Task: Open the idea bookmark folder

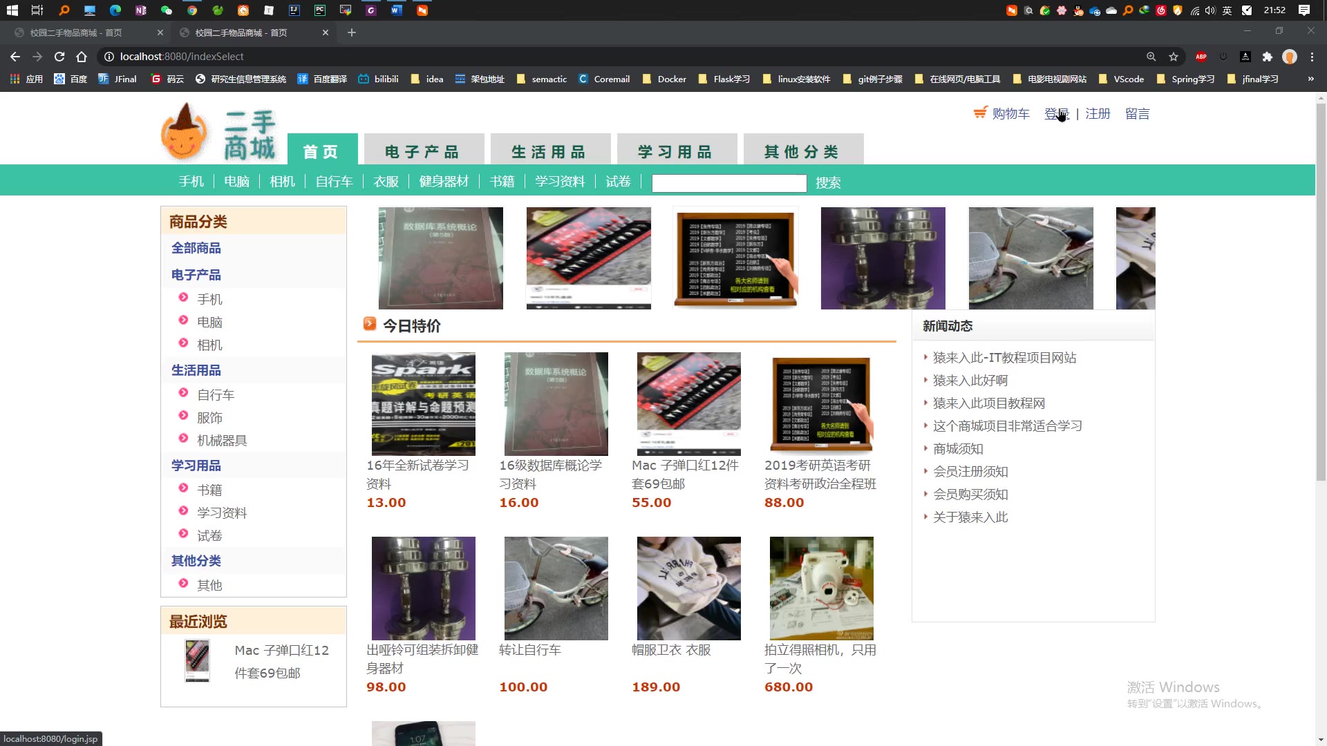Action: coord(427,79)
